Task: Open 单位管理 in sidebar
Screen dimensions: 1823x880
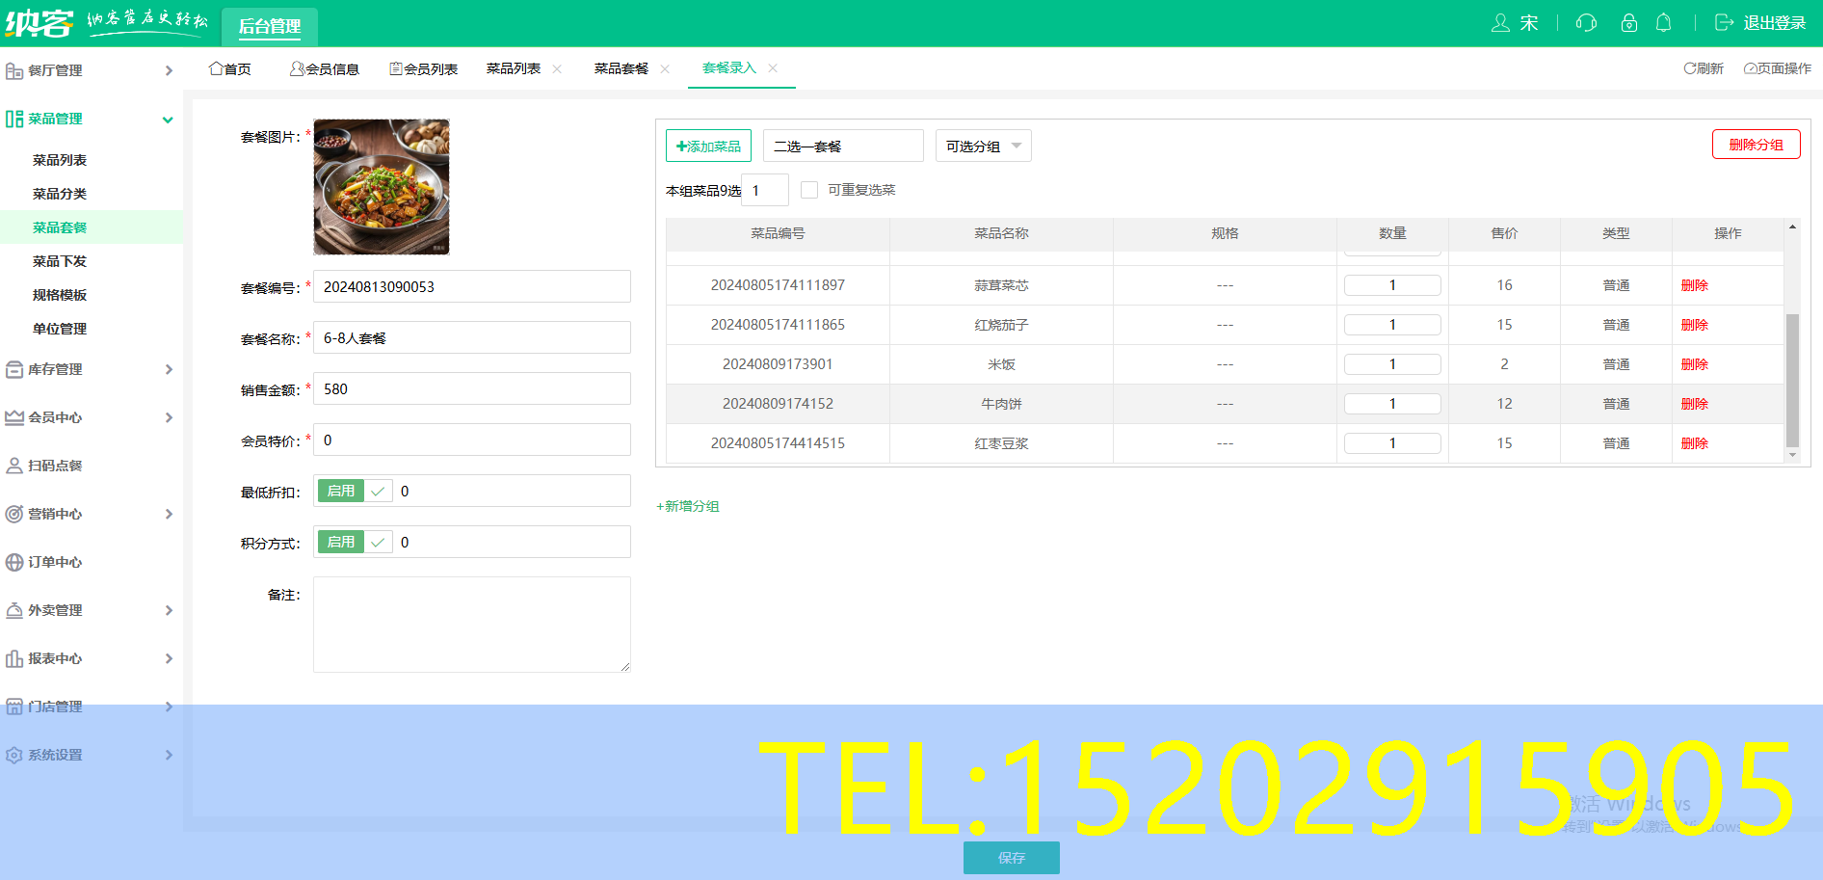Action: 60,329
